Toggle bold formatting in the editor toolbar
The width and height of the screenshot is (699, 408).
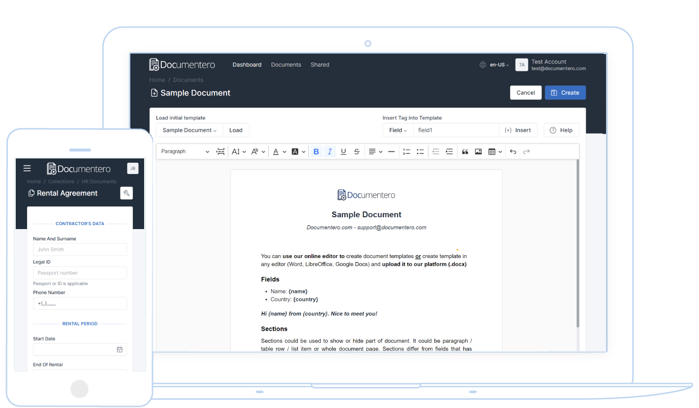(316, 152)
